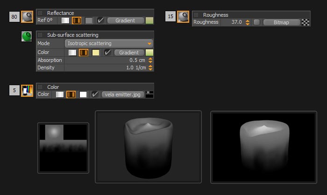Click the Color emitter layer icon
327x195 pixels.
(27, 90)
